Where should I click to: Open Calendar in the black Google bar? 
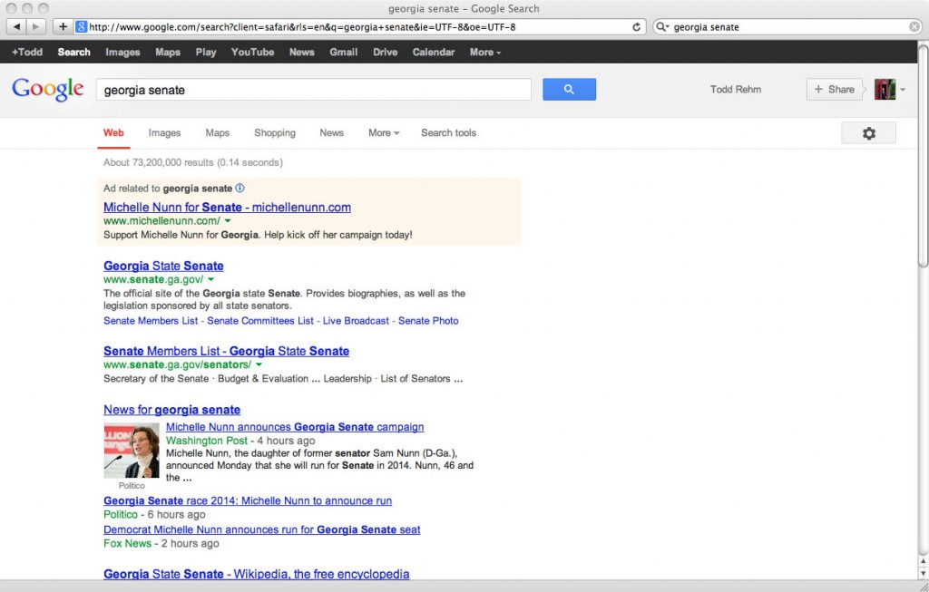434,52
